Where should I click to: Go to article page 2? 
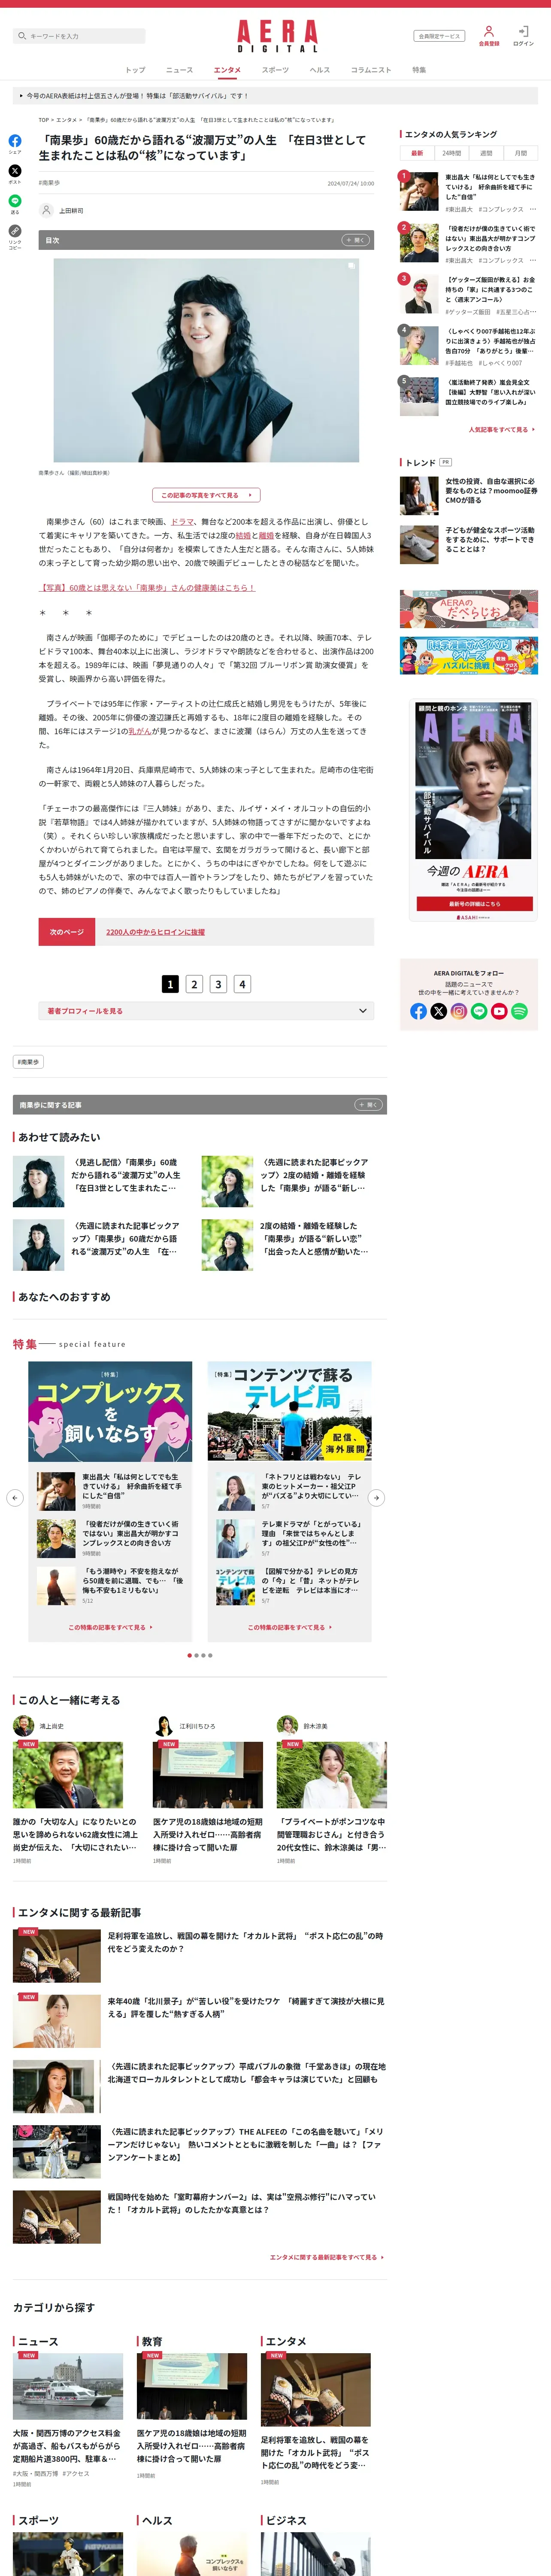194,984
